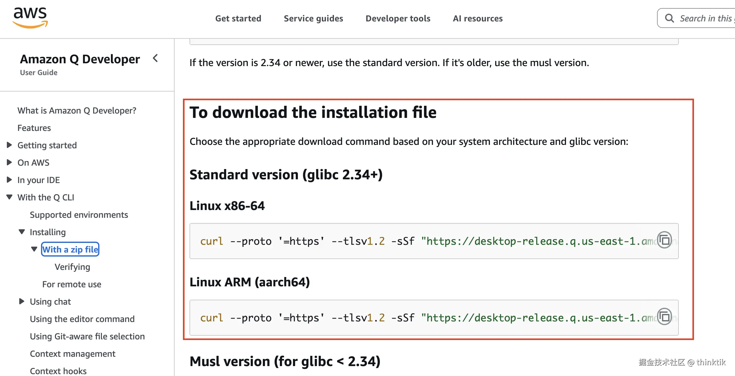Expand the In your IDE section
Image resolution: width=735 pixels, height=376 pixels.
coord(9,179)
